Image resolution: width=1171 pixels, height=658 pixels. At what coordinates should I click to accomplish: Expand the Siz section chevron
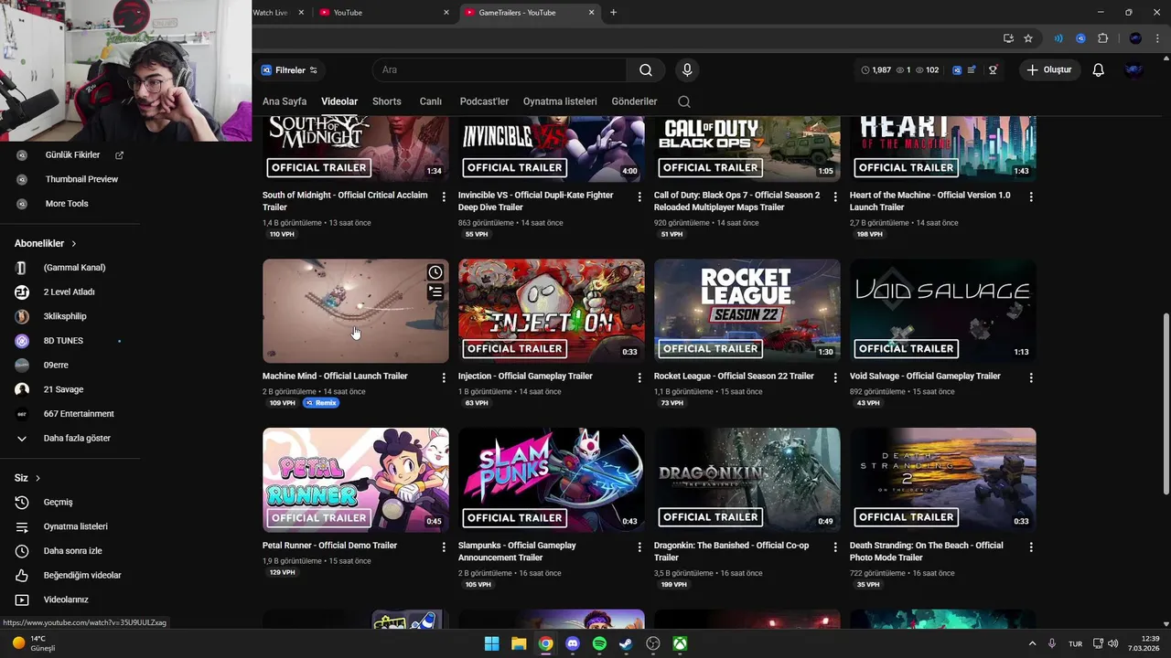coord(38,478)
